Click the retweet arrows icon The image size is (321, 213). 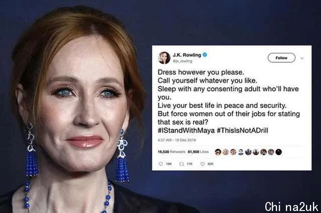(x=182, y=164)
